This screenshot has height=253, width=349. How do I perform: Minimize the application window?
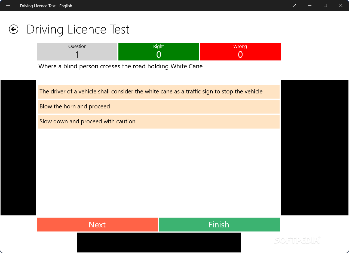(310, 5)
